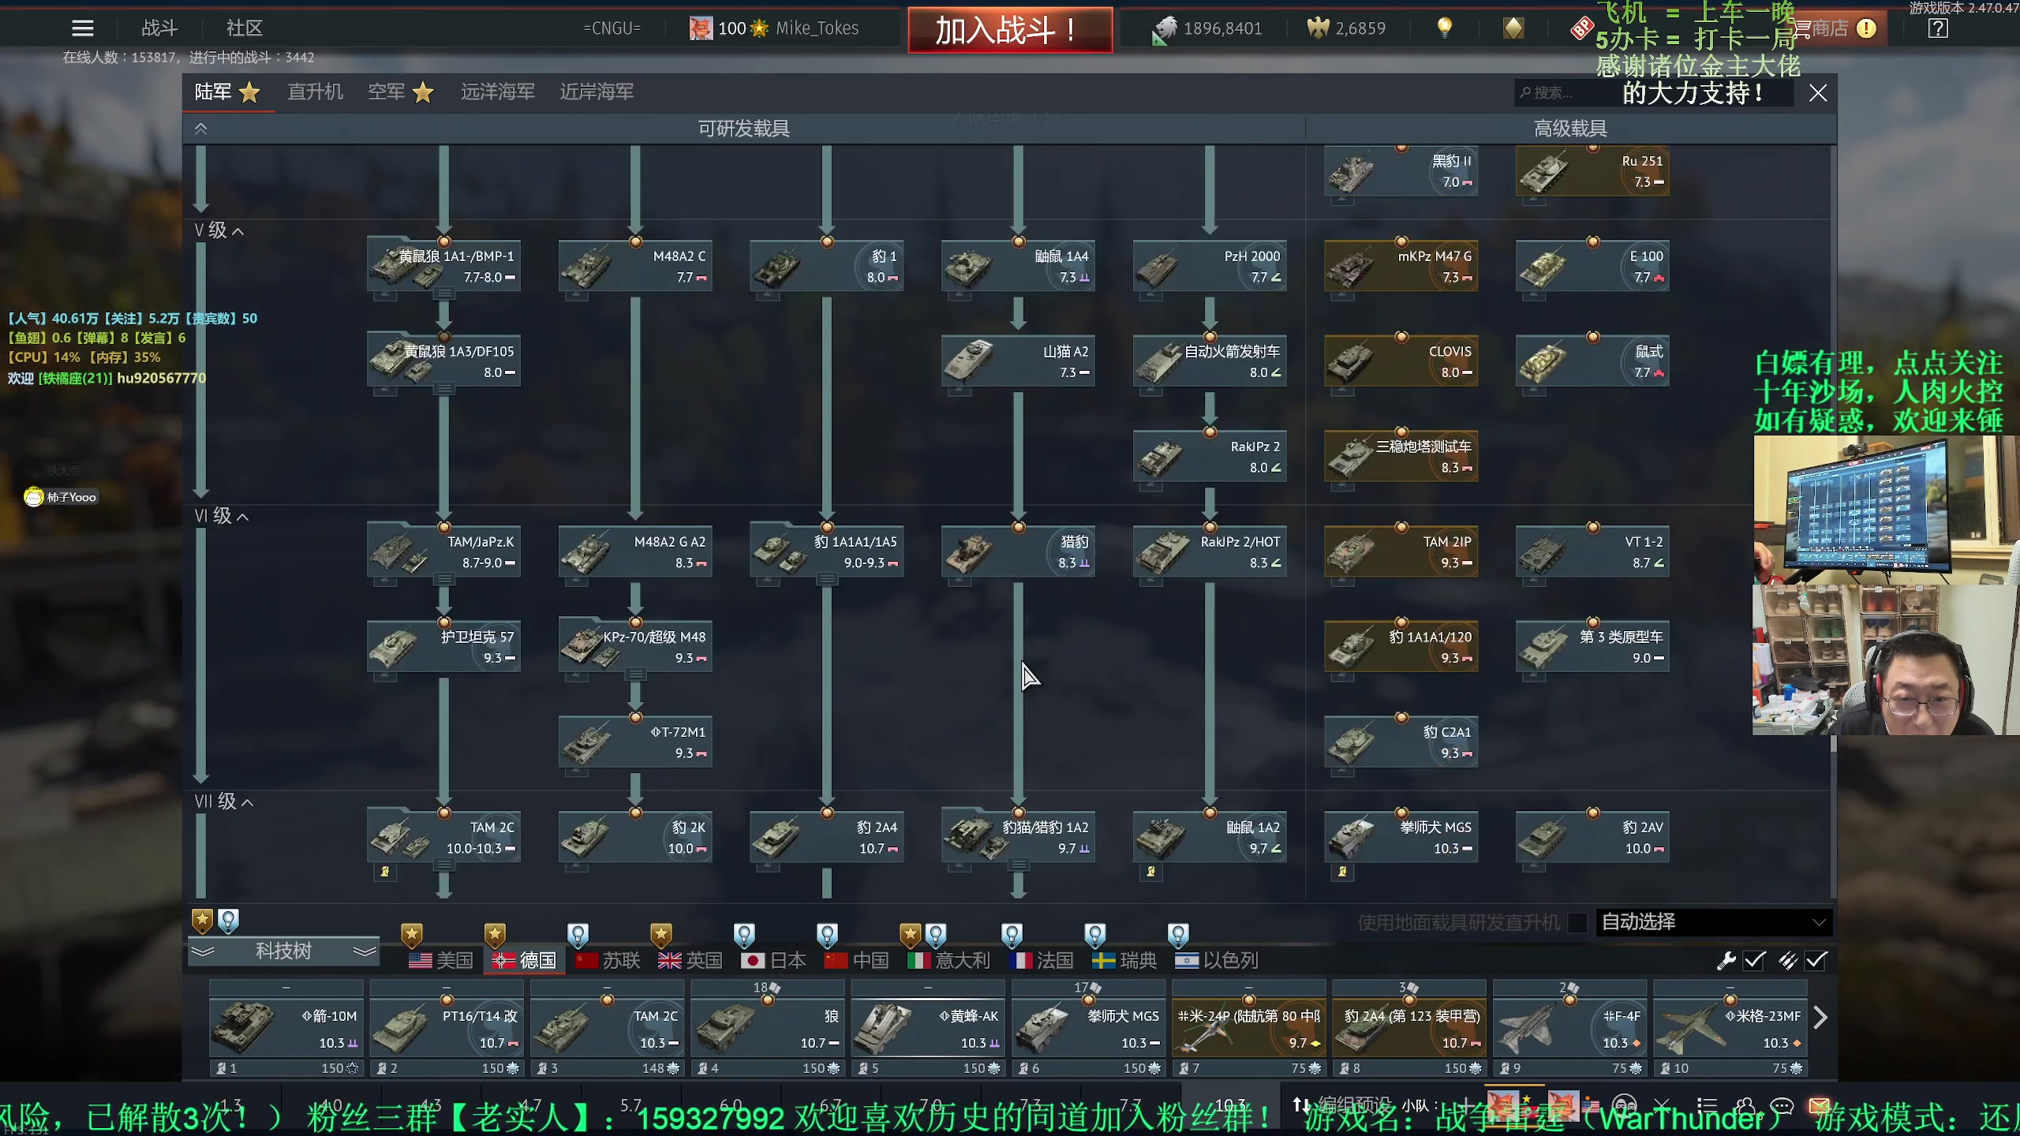The width and height of the screenshot is (2020, 1136).
Task: Click the wrench auto-repair icon
Action: click(x=1726, y=960)
